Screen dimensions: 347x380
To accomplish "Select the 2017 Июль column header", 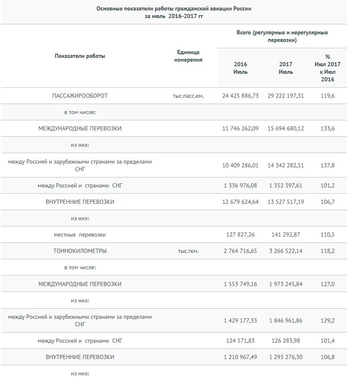I will click(x=286, y=68).
